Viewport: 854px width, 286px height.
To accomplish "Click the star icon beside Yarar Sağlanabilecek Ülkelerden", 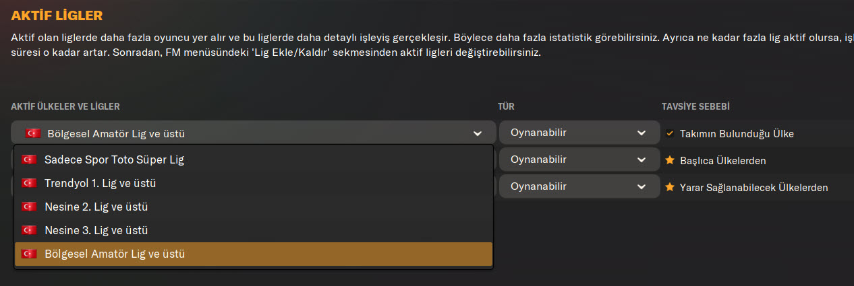I will pyautogui.click(x=670, y=187).
